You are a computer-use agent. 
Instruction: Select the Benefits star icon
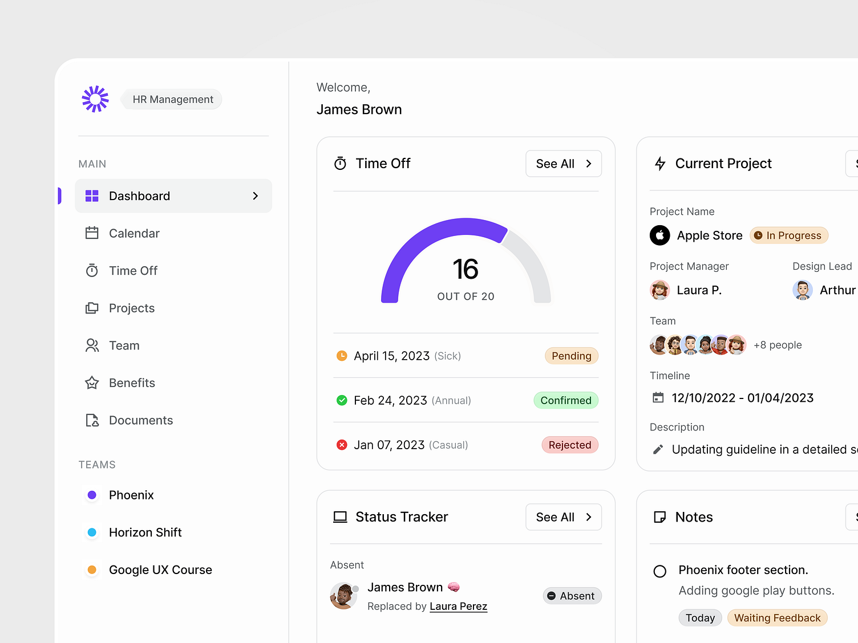tap(92, 382)
